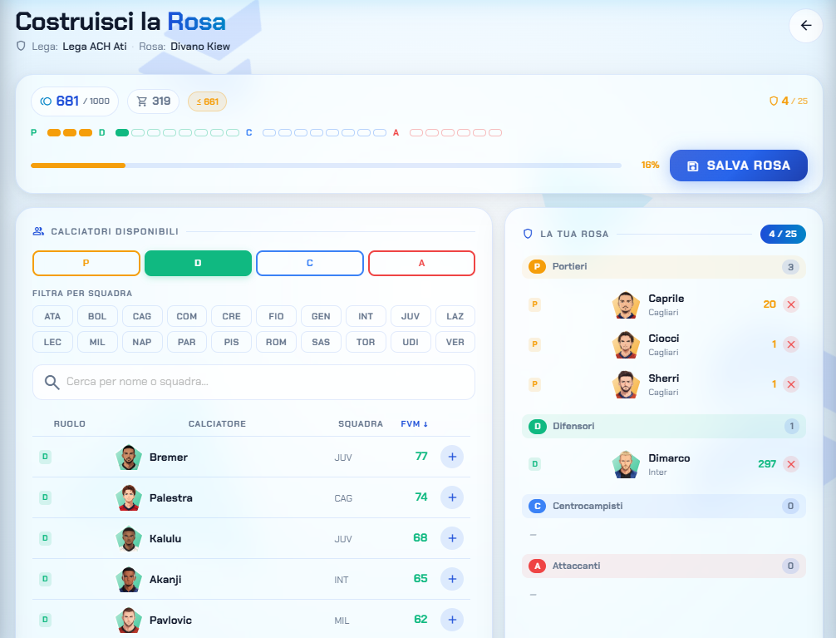The image size is (836, 638).
Task: Filter by team INT
Action: (x=366, y=316)
